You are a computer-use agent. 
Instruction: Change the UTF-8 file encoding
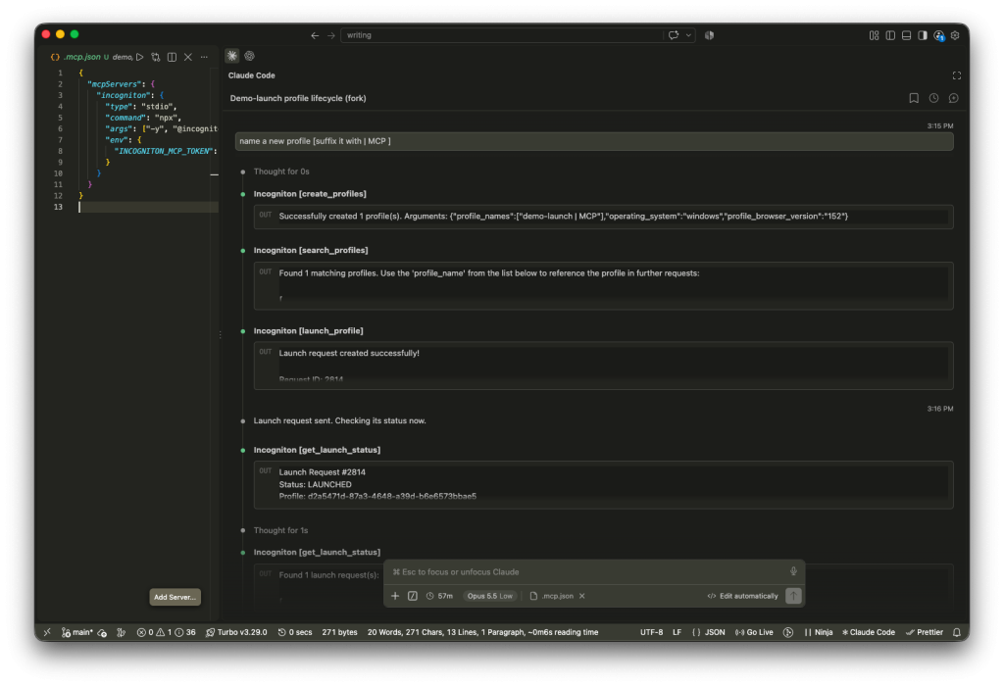click(x=651, y=632)
